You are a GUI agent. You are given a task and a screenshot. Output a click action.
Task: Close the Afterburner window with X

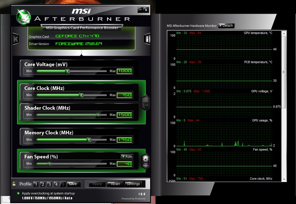click(146, 10)
